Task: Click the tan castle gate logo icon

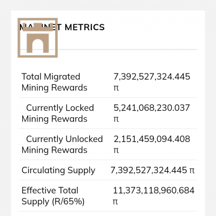Action: (x=38, y=38)
